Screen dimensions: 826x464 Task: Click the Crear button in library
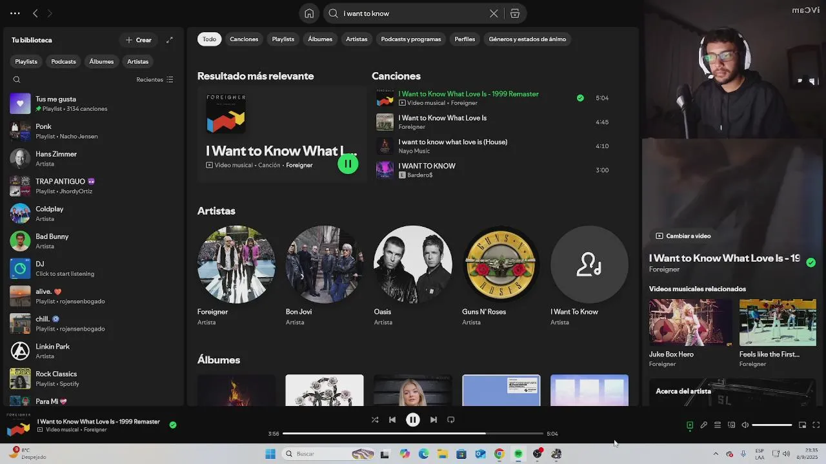coord(138,40)
